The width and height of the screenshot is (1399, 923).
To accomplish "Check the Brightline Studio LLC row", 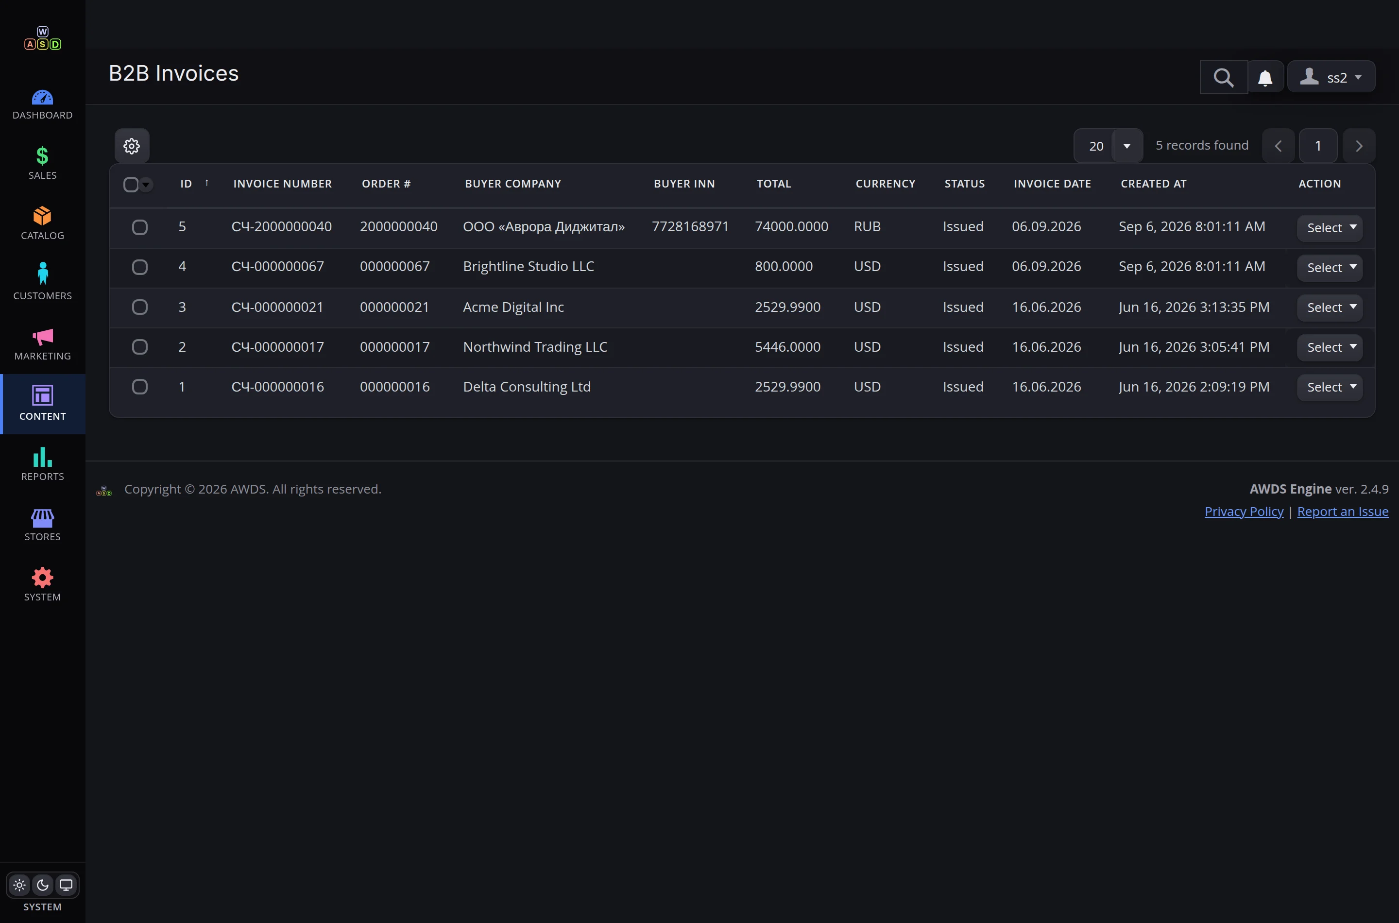I will 139,267.
